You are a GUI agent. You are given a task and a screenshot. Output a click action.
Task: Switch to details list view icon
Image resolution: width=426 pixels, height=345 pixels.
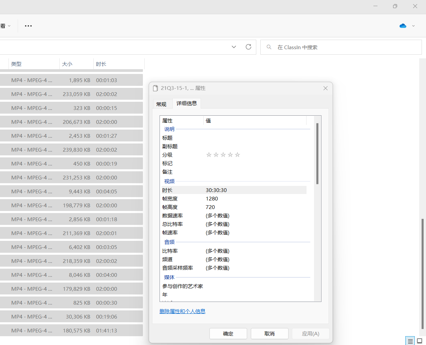410,341
